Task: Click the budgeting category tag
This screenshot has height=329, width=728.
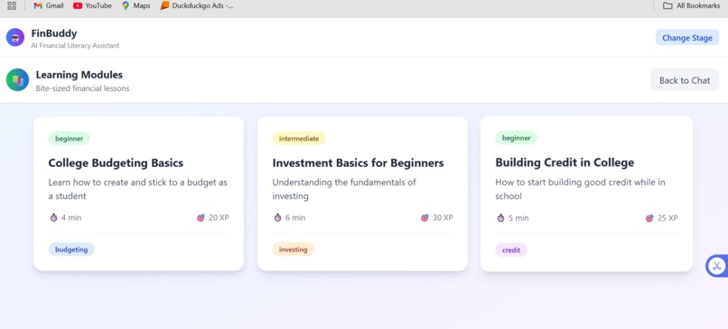Action: coord(71,250)
